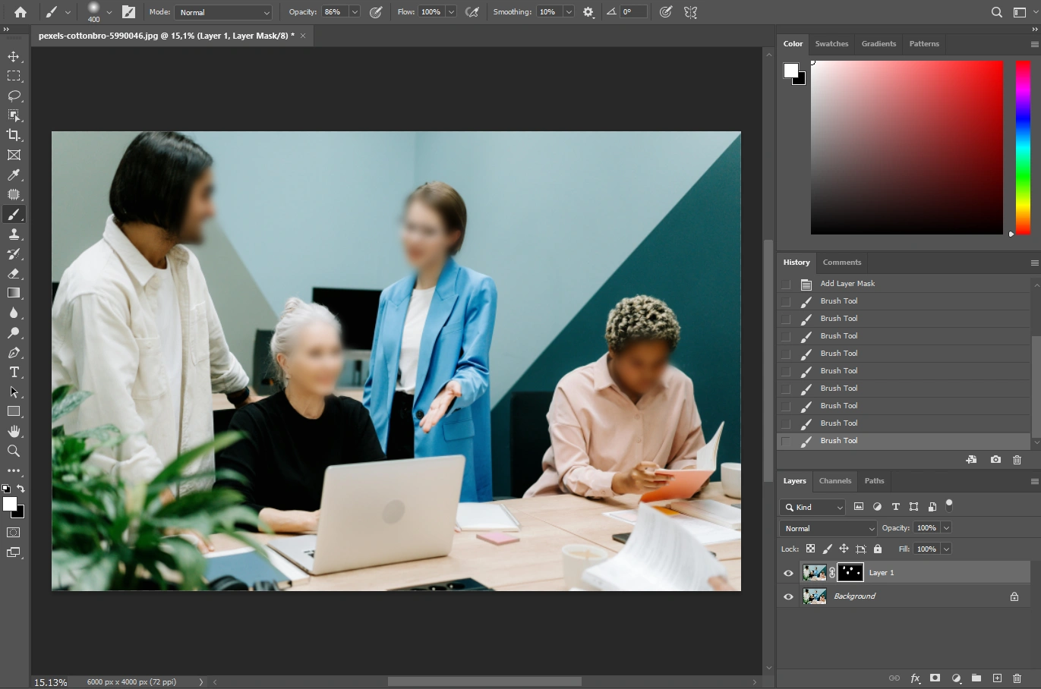The image size is (1041, 689).
Task: Switch to the Gradients tab
Action: pos(879,44)
